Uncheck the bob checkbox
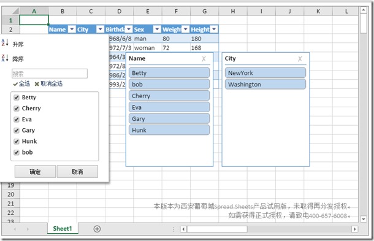 point(17,153)
